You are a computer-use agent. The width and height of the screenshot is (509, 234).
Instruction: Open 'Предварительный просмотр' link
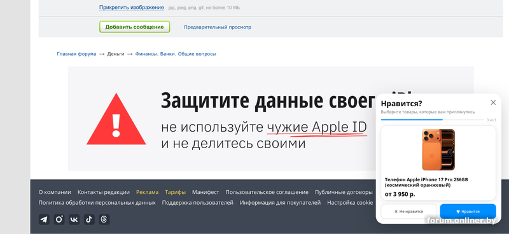(218, 27)
